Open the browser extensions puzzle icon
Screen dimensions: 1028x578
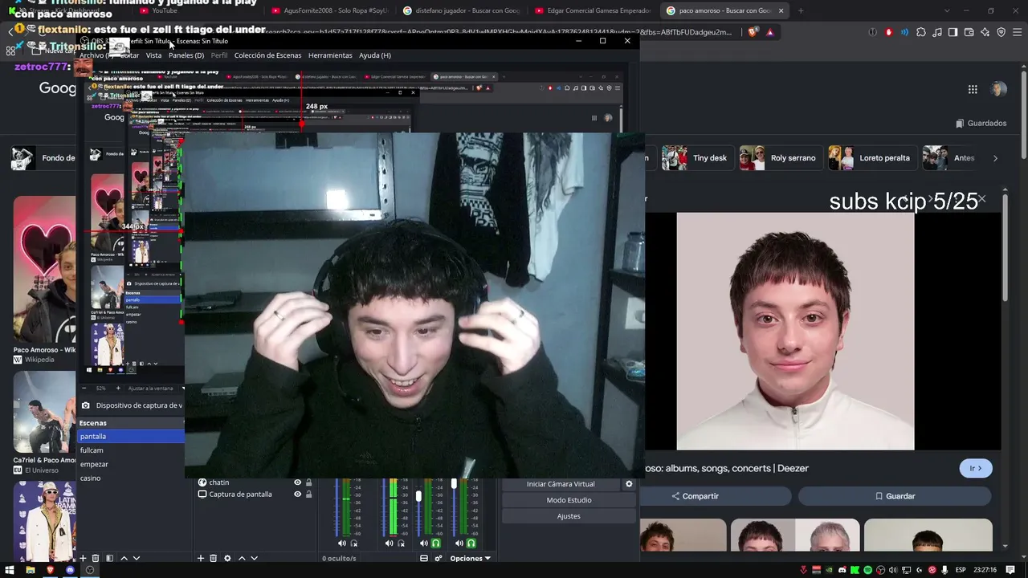pos(921,32)
